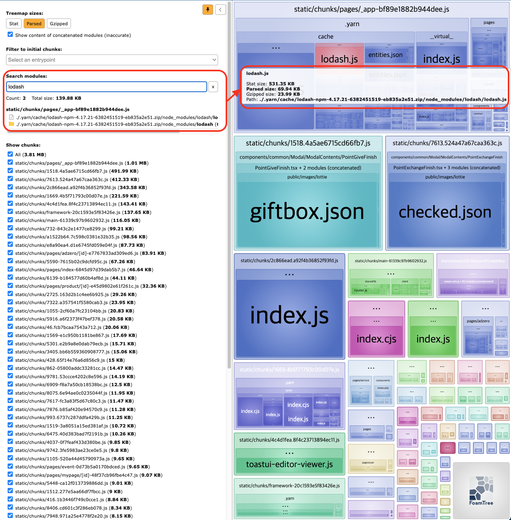Uncheck the framework-20c1593e5f83426e.js chunk checkbox
The image size is (511, 520).
pyautogui.click(x=10, y=212)
